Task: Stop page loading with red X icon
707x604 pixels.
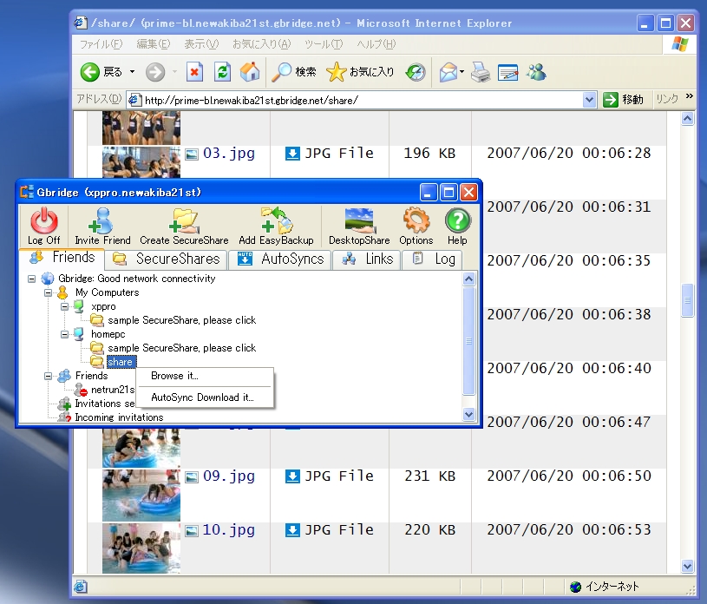Action: 194,72
